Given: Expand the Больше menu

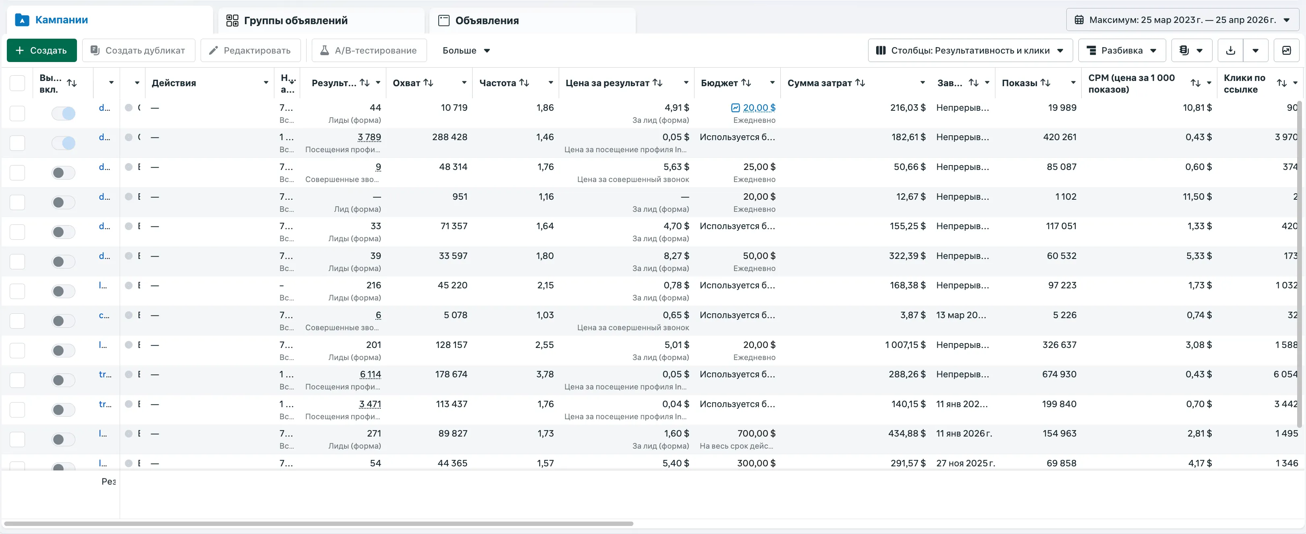Looking at the screenshot, I should pos(466,50).
